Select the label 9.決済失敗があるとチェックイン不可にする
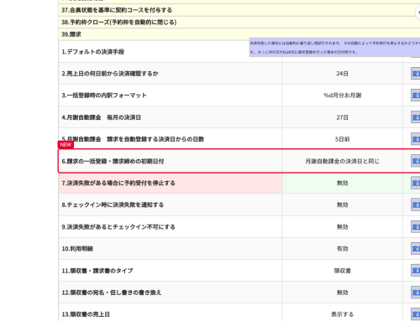 tap(118, 227)
